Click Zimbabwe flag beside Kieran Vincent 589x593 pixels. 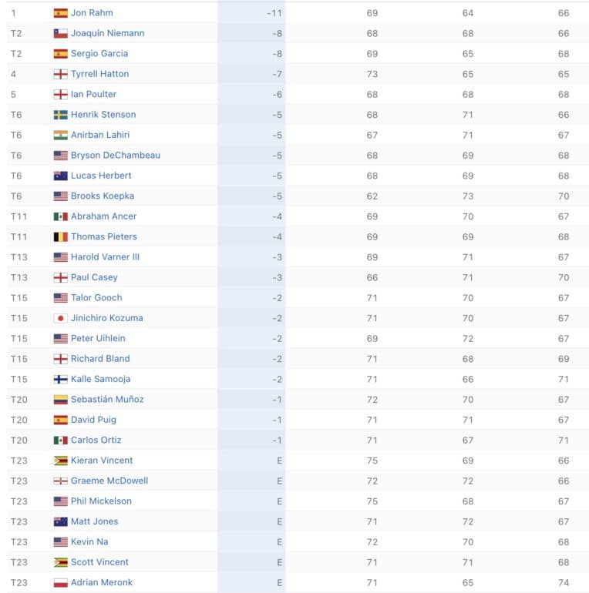pyautogui.click(x=61, y=461)
